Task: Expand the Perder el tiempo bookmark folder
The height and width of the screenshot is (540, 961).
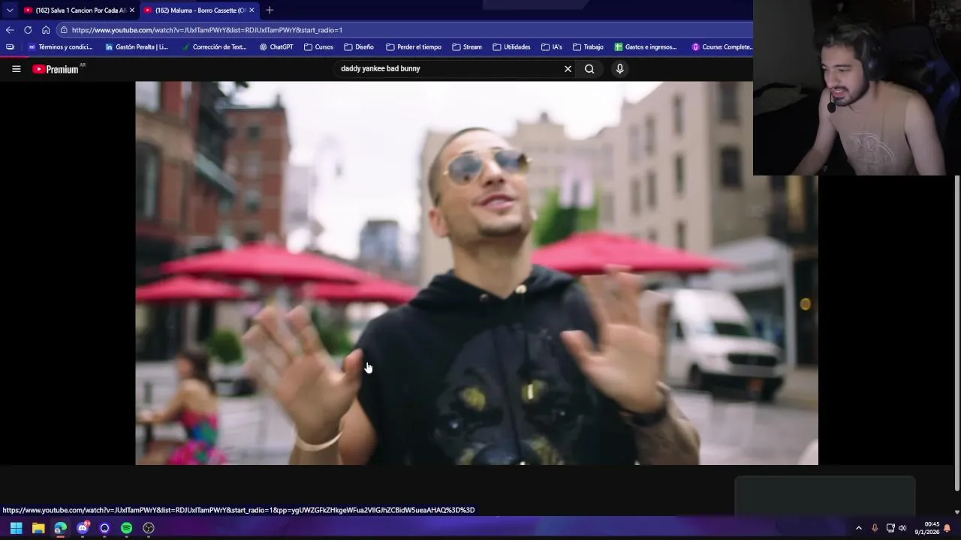Action: pyautogui.click(x=413, y=47)
